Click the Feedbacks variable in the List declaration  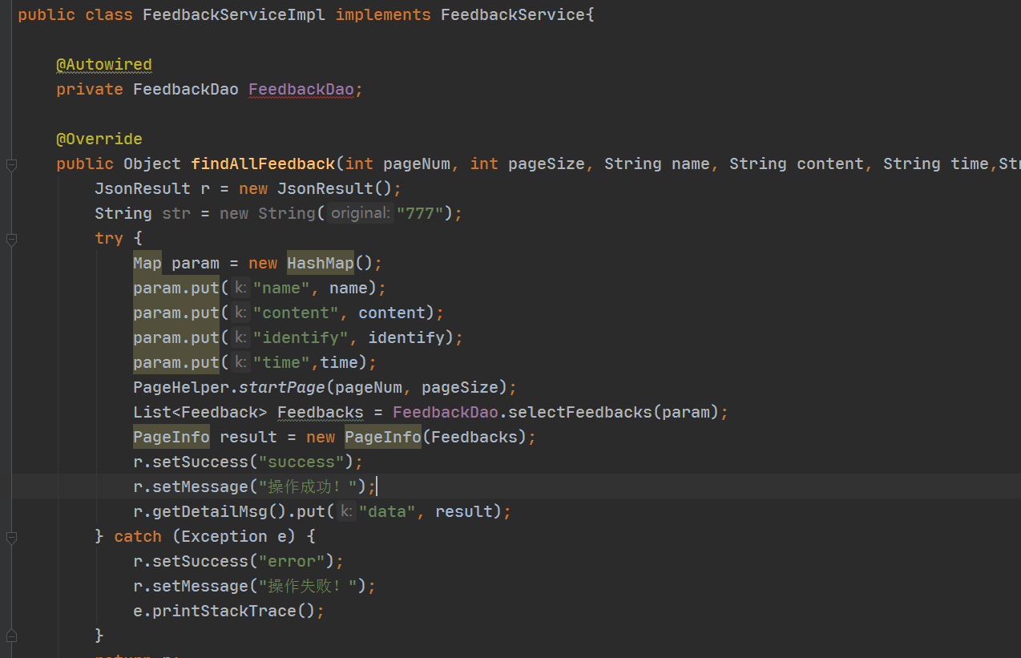[321, 412]
